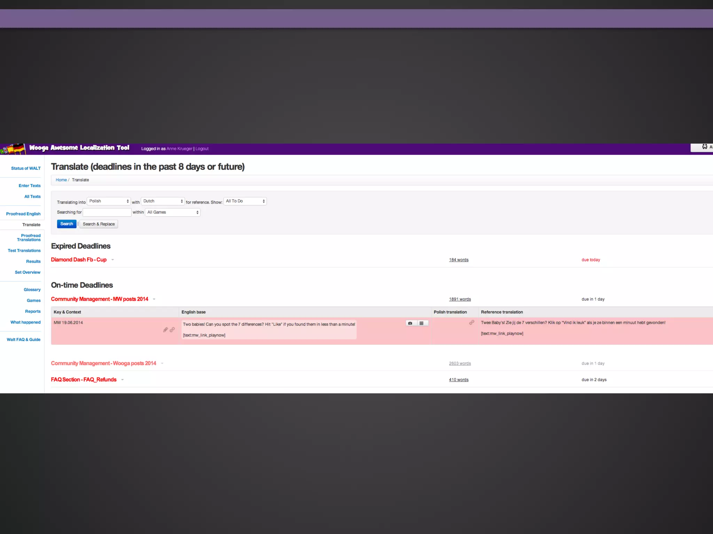The width and height of the screenshot is (713, 534).
Task: Click the lines list icon button
Action: pos(422,323)
